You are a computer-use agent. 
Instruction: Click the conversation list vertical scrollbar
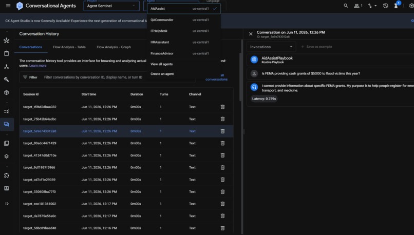click(x=240, y=77)
